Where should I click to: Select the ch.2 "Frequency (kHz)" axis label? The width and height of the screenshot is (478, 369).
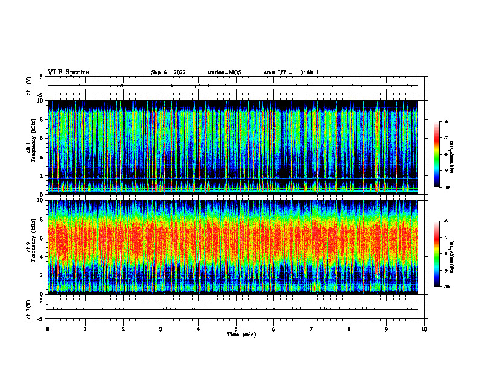point(33,240)
